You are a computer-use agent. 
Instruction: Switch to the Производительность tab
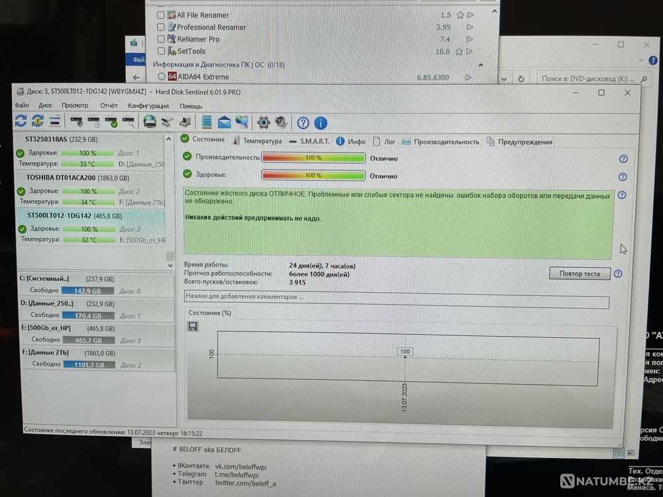click(x=441, y=142)
